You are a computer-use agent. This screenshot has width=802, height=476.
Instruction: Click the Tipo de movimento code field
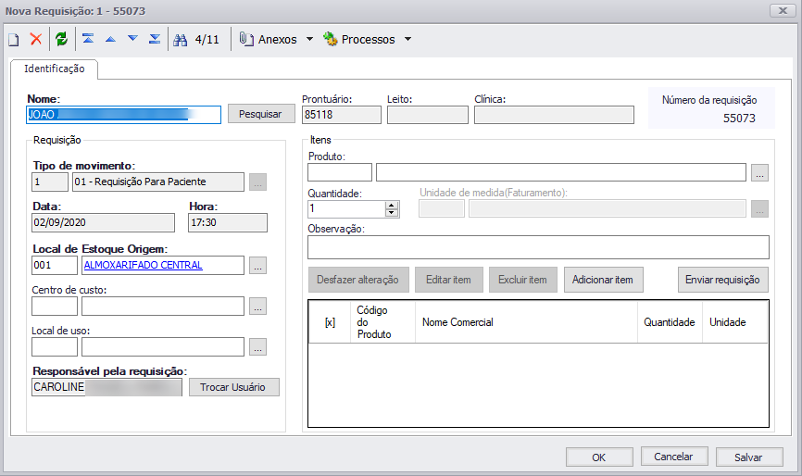click(50, 182)
